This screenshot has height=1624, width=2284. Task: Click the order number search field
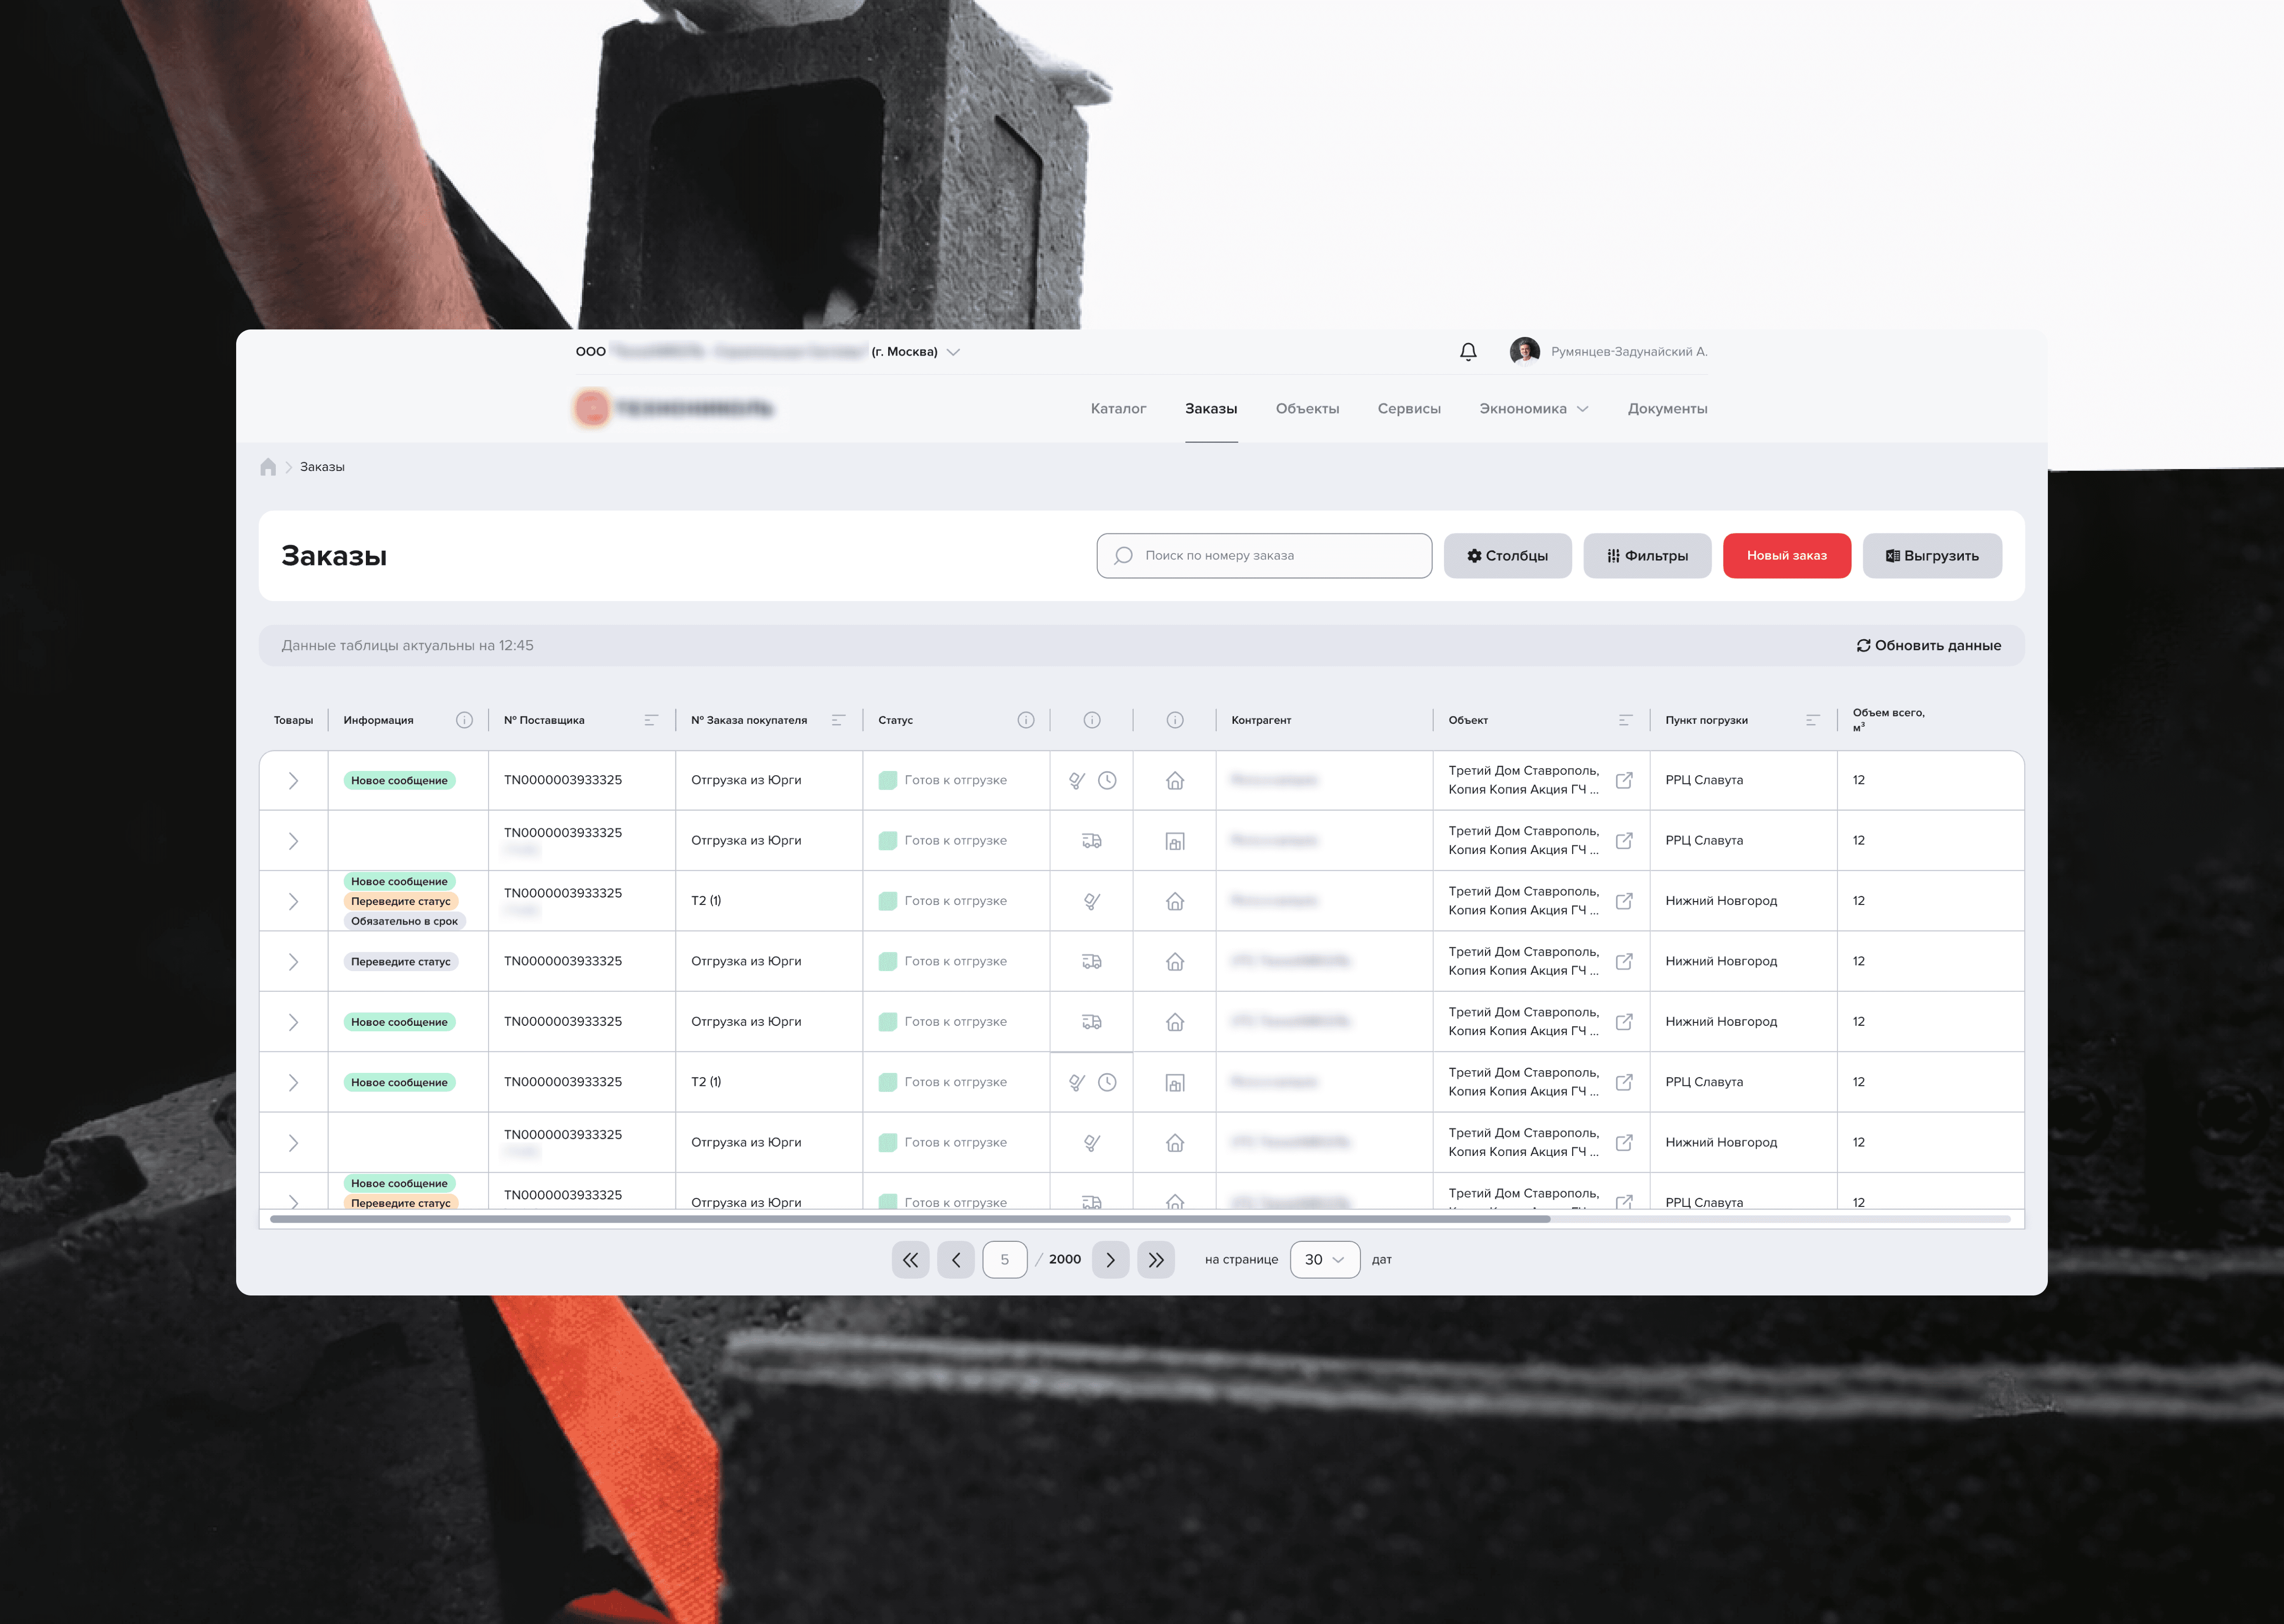click(1264, 556)
